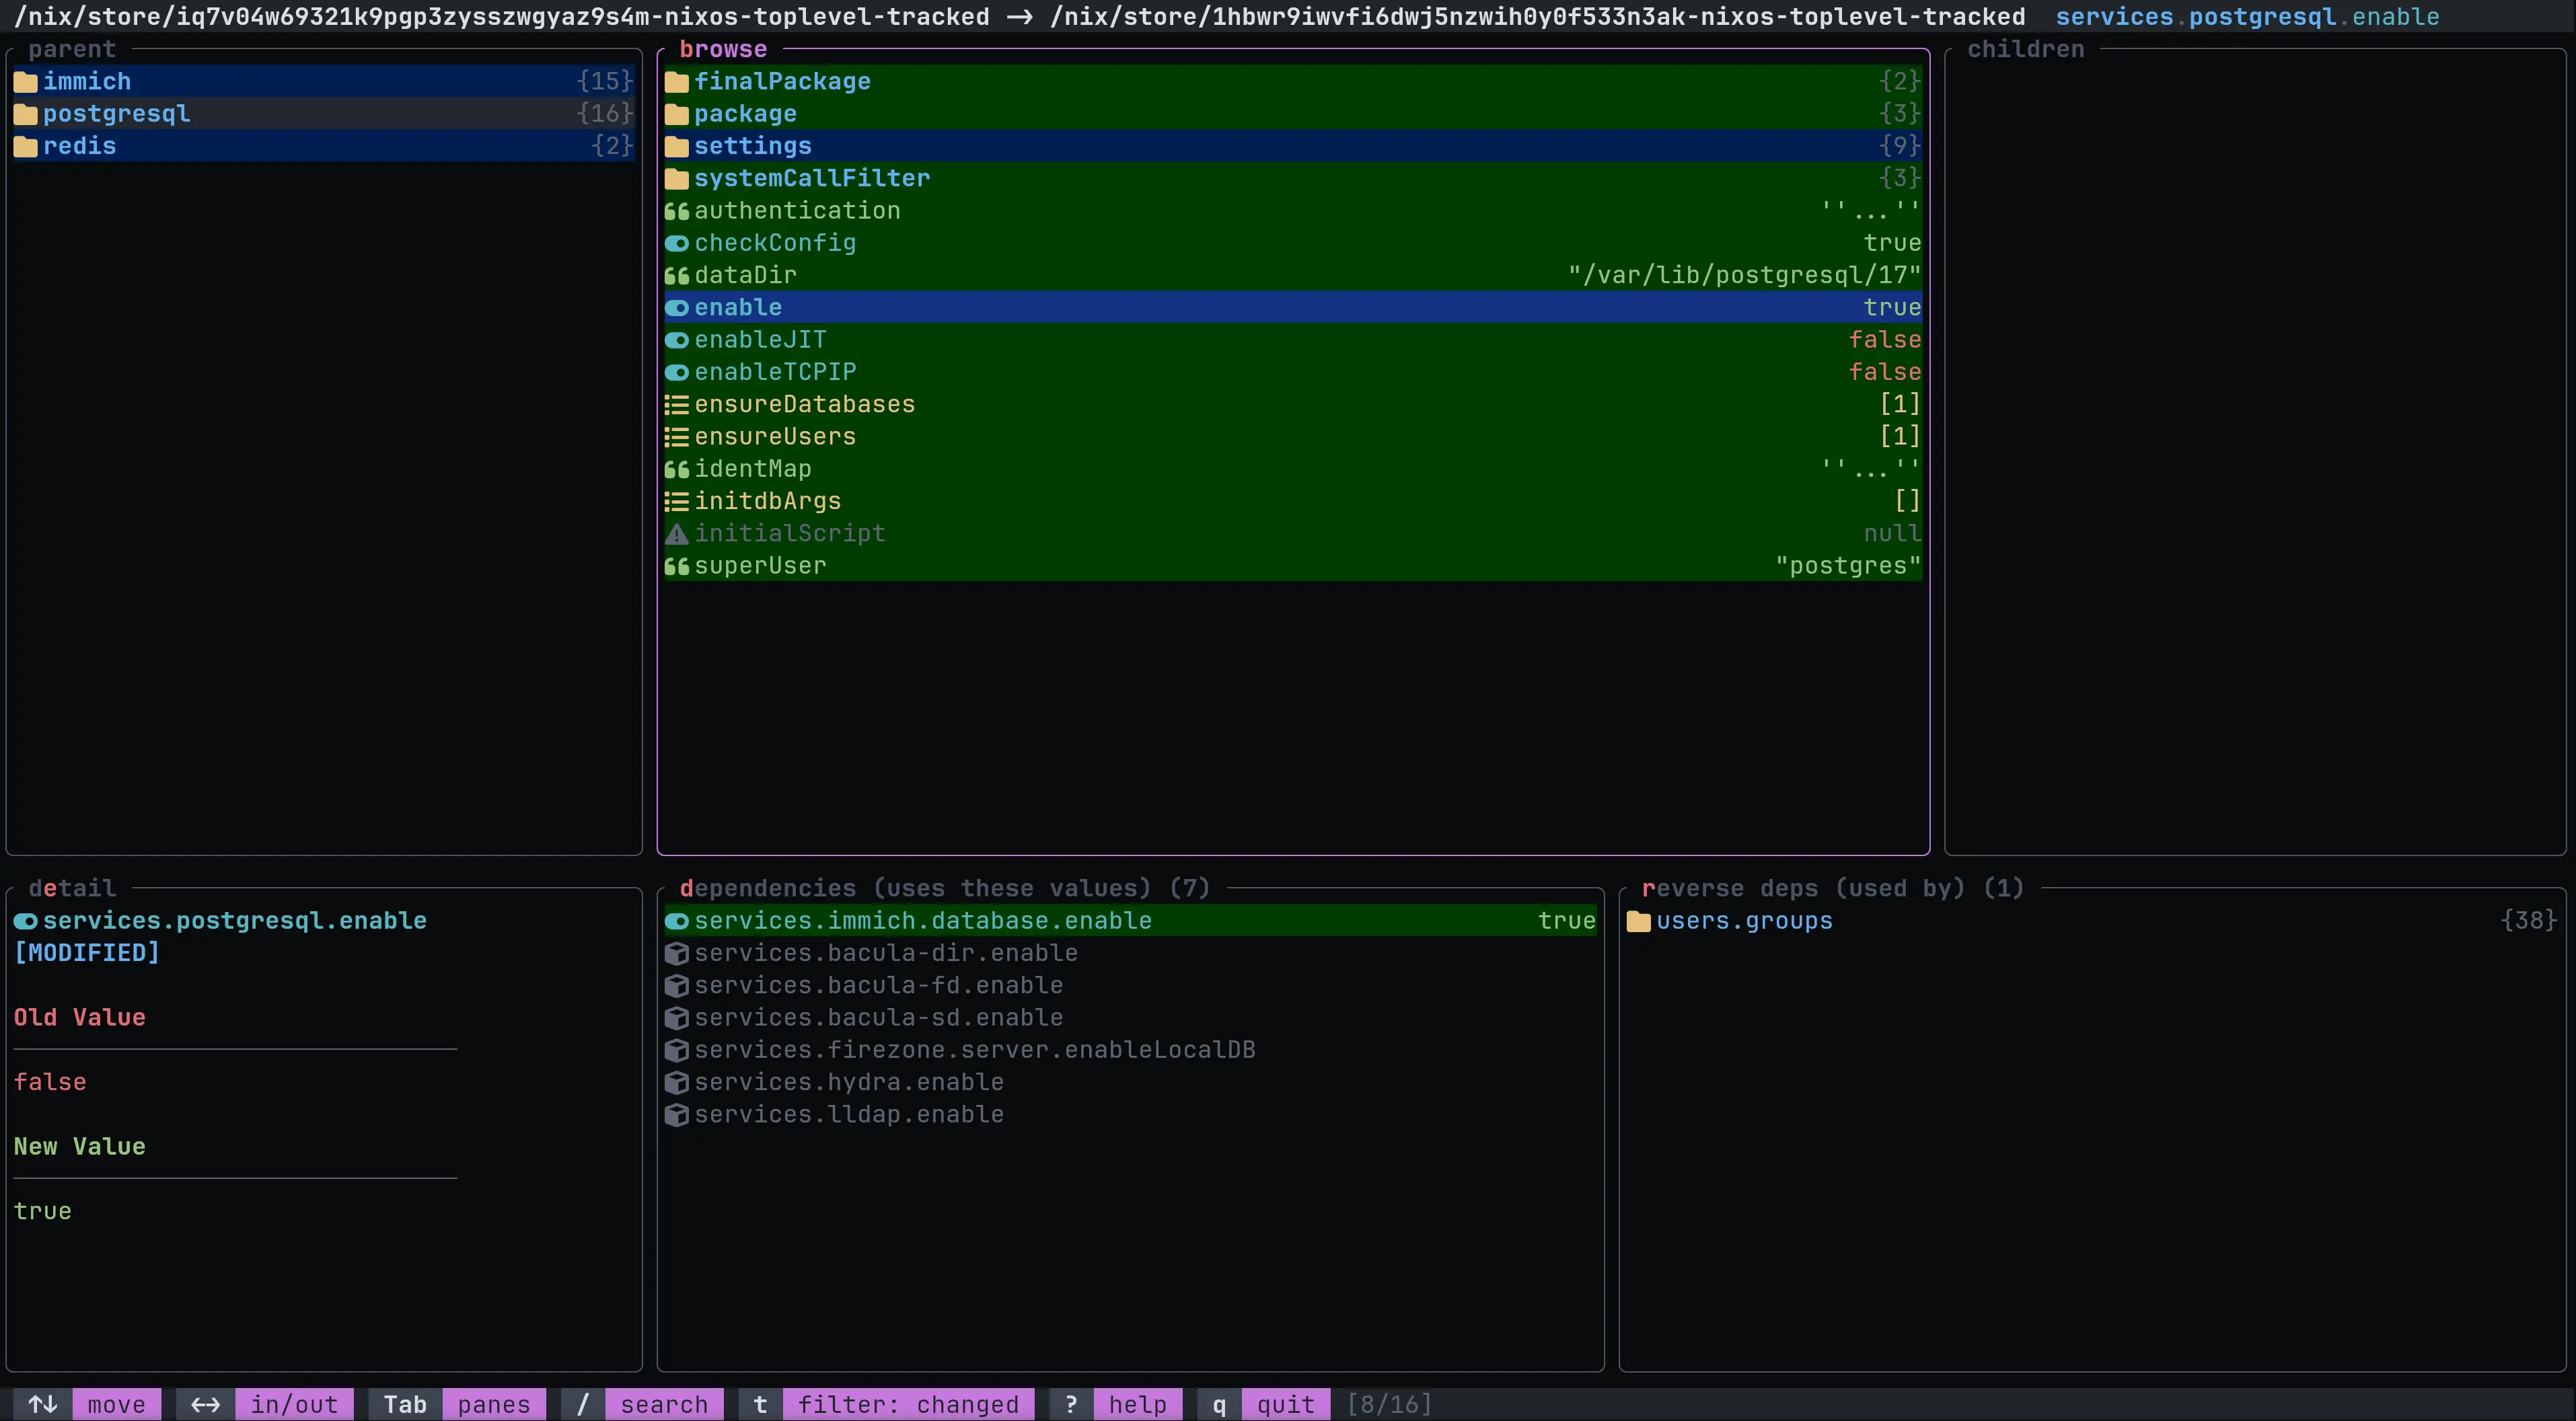Click the quote icon next to dataDir
This screenshot has width=2576, height=1421.
coord(677,275)
